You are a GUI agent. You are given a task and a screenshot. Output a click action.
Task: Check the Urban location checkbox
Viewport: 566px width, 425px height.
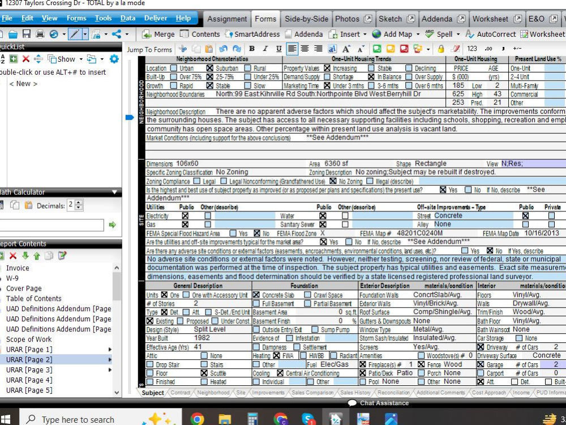click(174, 68)
